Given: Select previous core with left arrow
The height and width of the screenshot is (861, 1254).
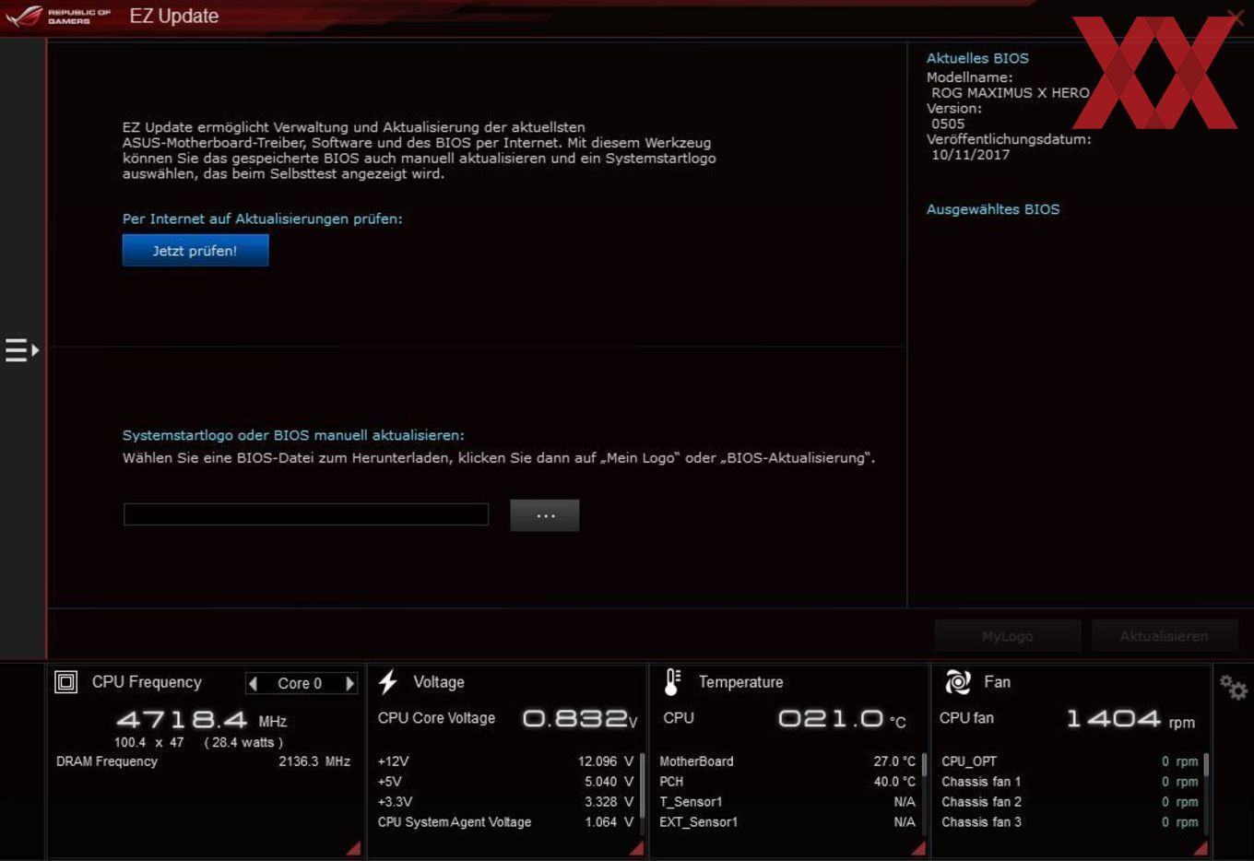Looking at the screenshot, I should (x=254, y=683).
